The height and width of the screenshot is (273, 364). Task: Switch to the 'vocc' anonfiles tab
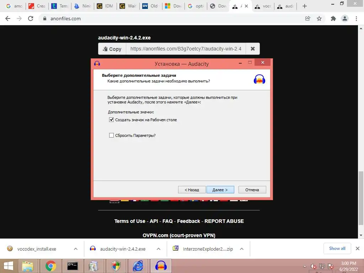(x=263, y=6)
